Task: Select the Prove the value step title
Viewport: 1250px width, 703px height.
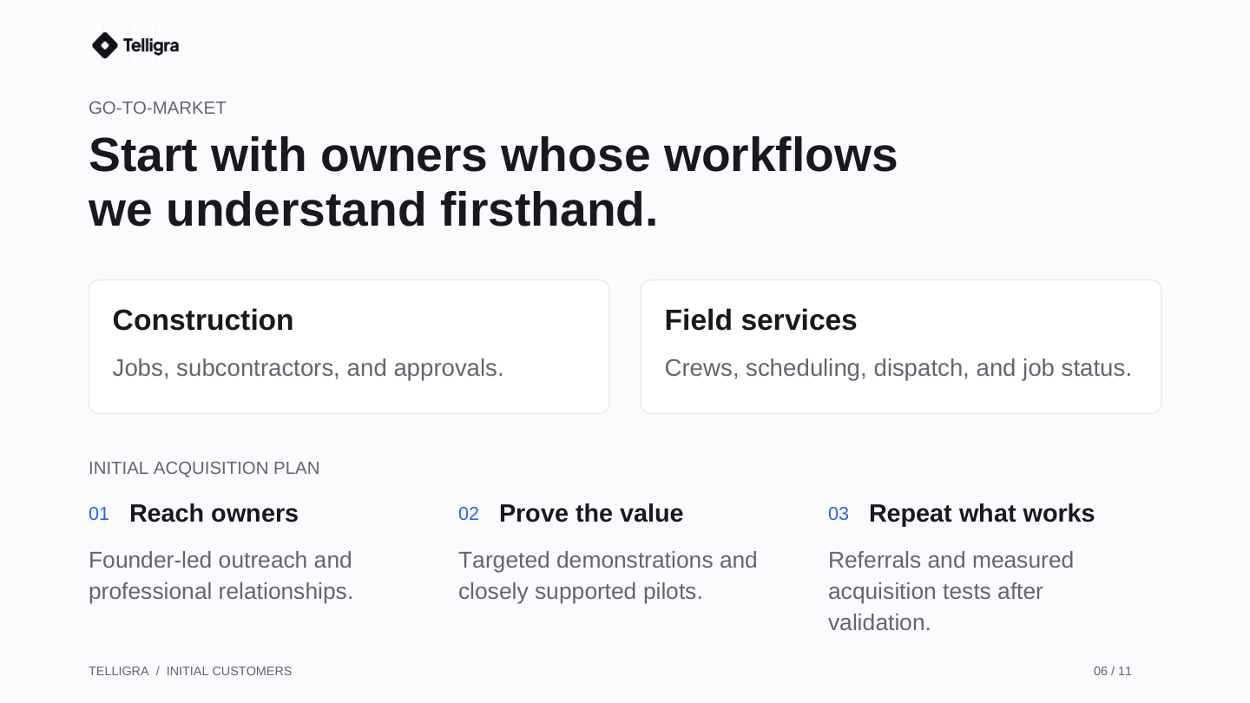Action: point(591,514)
